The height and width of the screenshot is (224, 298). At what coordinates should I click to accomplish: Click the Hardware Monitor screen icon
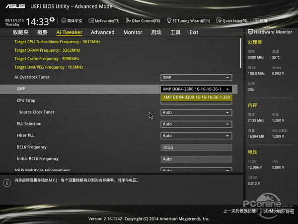(x=250, y=32)
